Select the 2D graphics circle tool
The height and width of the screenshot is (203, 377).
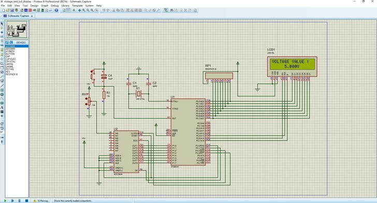[2, 95]
